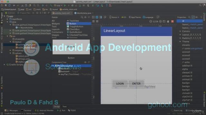Click the undo arrow in main toolbar
The width and height of the screenshot is (206, 115).
(x=14, y=5)
